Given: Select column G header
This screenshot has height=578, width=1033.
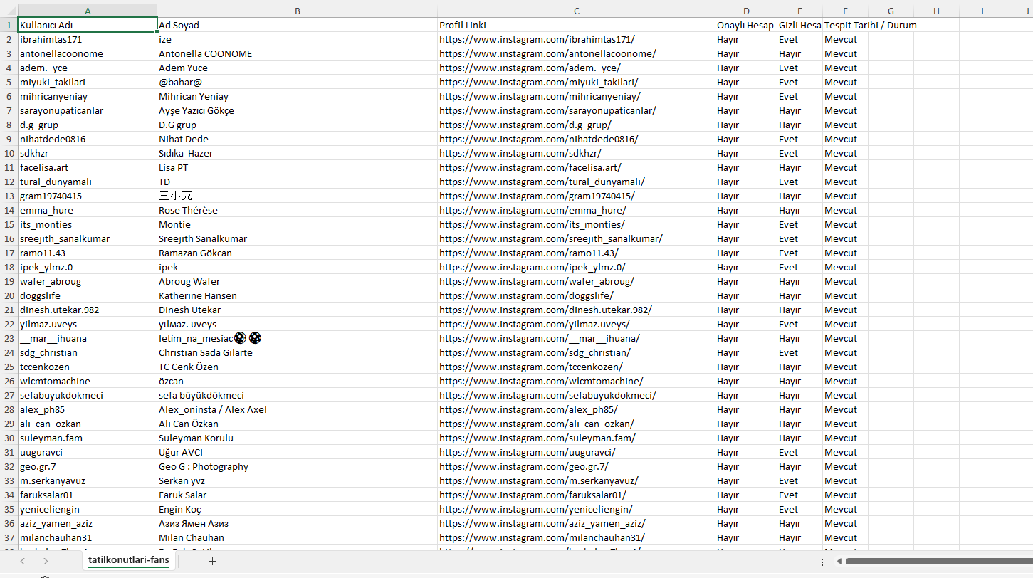Looking at the screenshot, I should 891,11.
